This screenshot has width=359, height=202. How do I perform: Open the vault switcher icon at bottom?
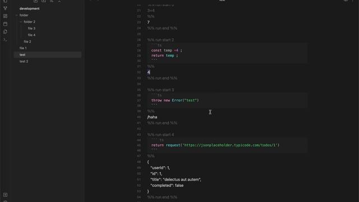click(x=5, y=195)
